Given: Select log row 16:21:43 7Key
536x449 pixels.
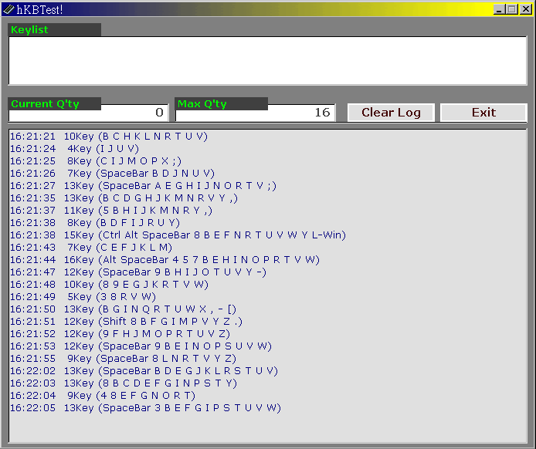Looking at the screenshot, I should pos(91,247).
